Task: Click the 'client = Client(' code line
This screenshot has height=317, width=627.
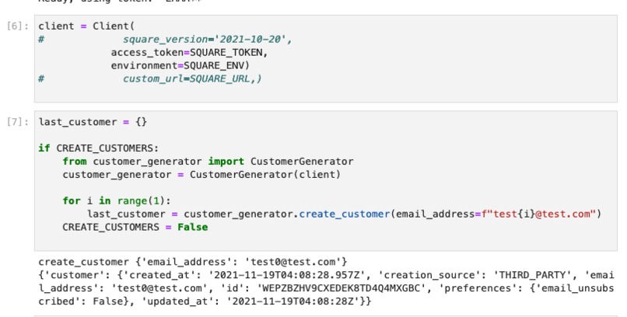Action: 87,26
